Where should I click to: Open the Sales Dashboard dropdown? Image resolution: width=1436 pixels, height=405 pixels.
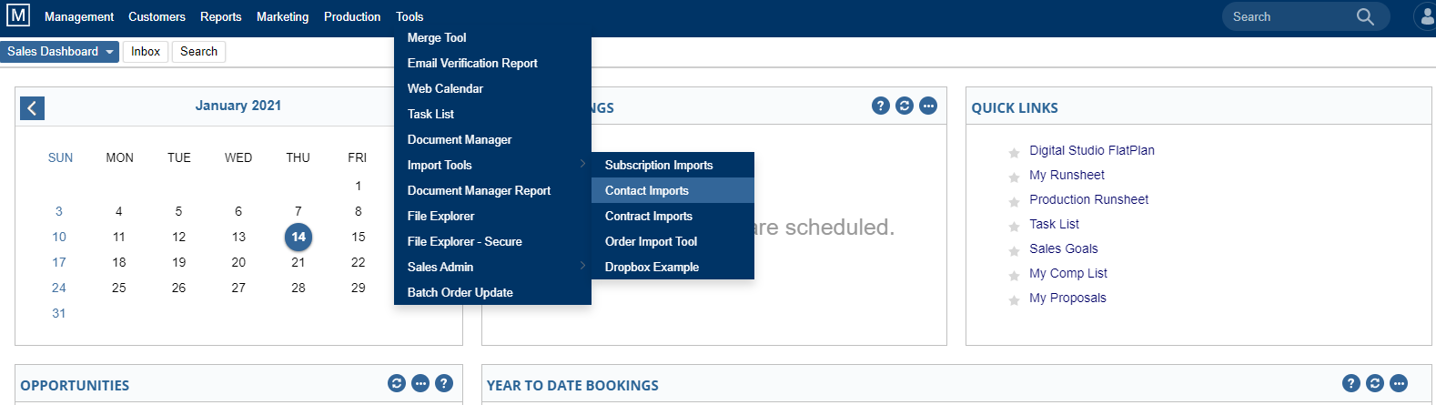pyautogui.click(x=59, y=52)
